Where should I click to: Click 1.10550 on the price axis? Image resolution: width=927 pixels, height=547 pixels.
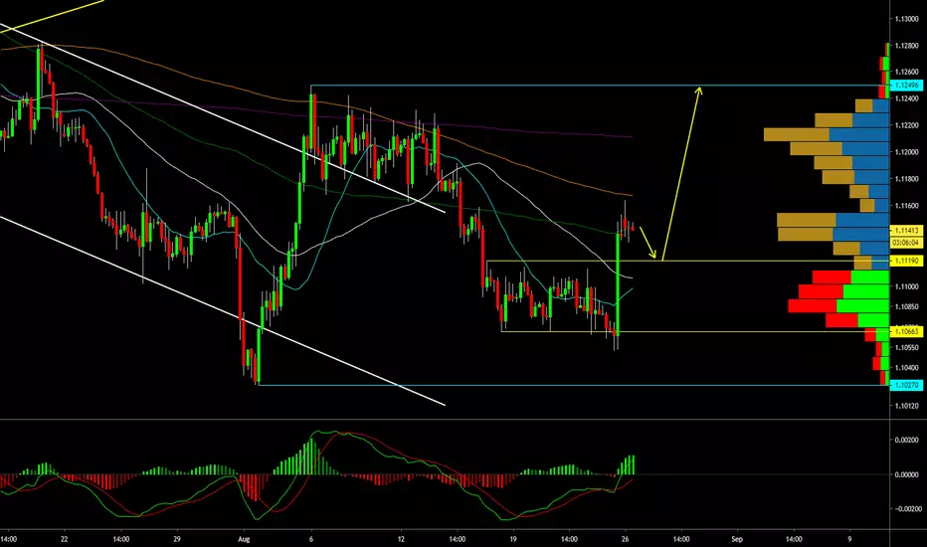(907, 347)
